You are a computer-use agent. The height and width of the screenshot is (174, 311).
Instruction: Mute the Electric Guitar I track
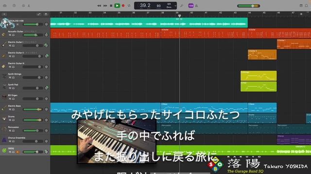[10, 45]
